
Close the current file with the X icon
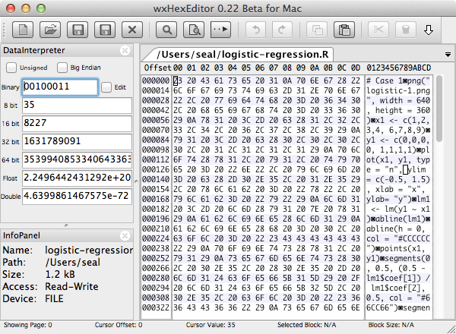coord(132,30)
